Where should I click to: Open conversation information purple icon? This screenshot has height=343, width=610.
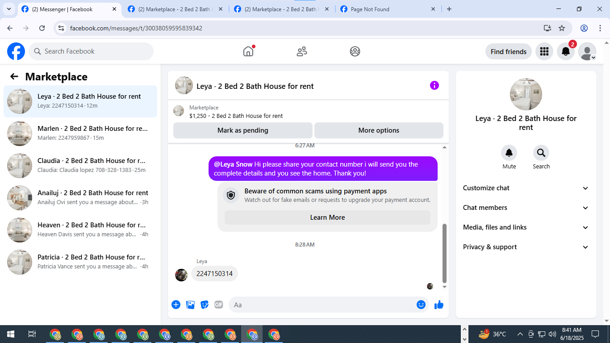pos(435,85)
